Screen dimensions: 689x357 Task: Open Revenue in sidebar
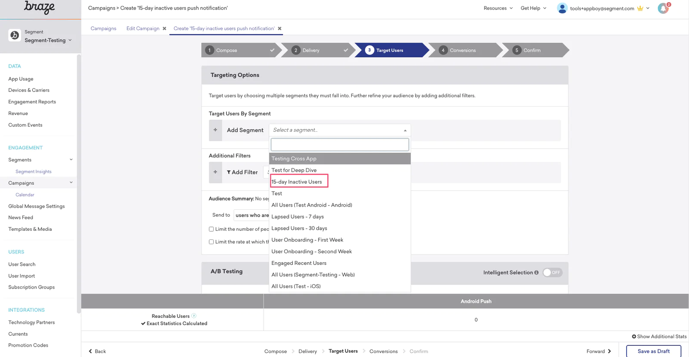[x=18, y=113]
